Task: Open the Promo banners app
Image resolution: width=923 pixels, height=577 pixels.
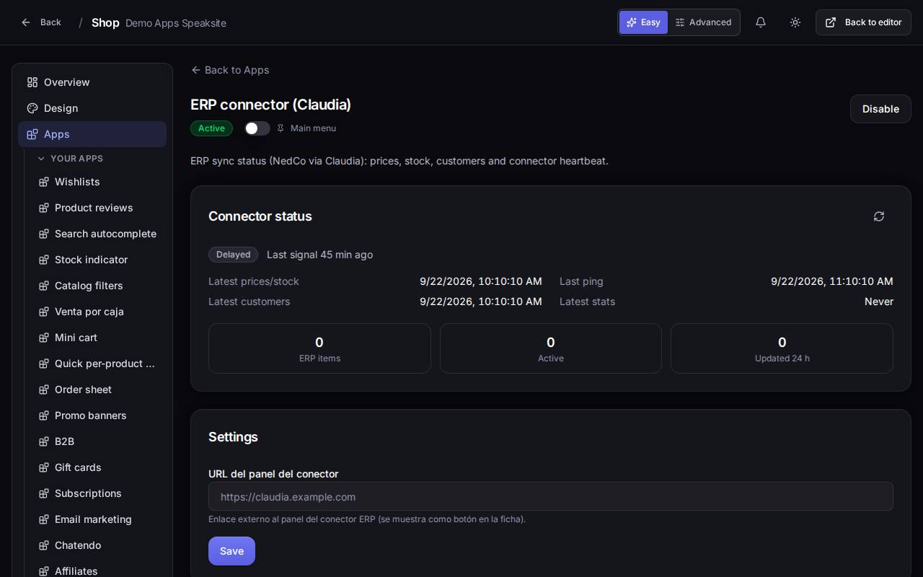Action: 98,415
